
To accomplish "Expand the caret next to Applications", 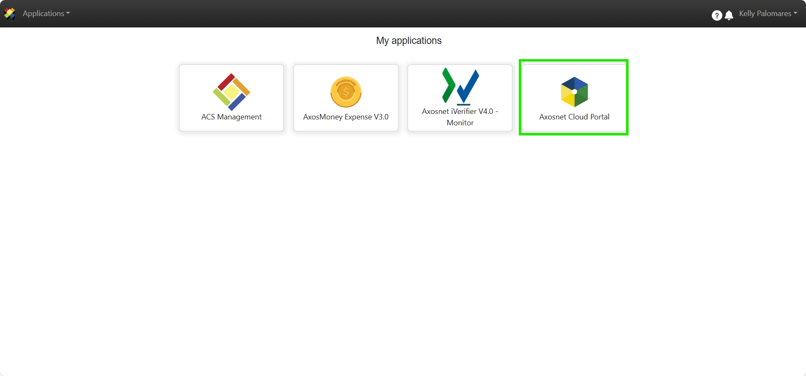I will (x=68, y=14).
